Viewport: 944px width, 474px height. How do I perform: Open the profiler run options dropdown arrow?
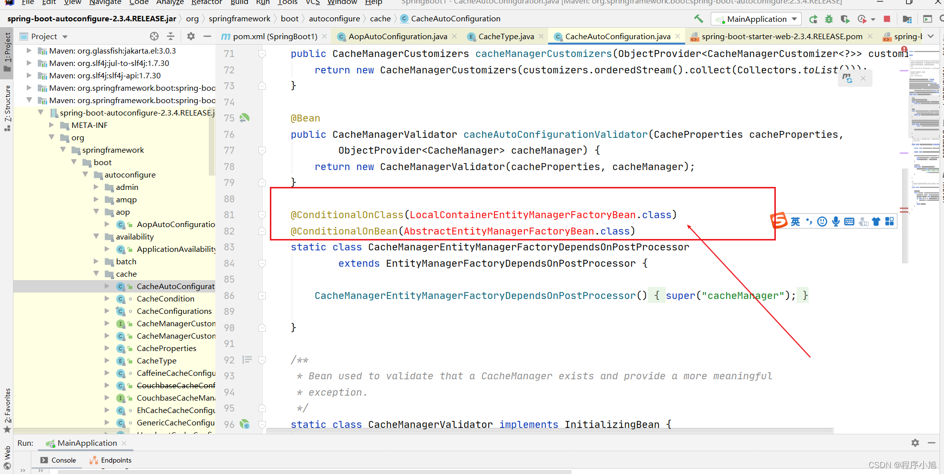[x=873, y=19]
